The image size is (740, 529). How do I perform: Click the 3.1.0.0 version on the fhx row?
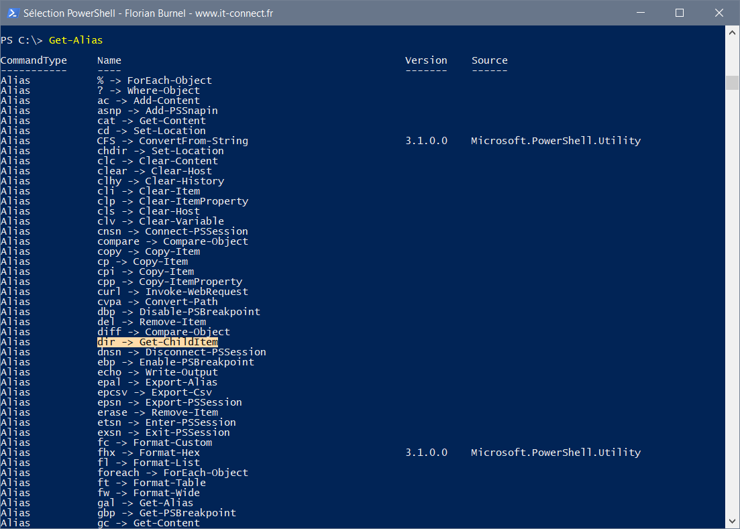(x=425, y=453)
